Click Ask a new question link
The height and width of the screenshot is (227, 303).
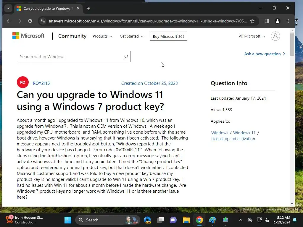265,54
